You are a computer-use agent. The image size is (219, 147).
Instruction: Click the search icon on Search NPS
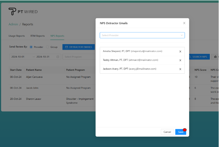pos(190,57)
